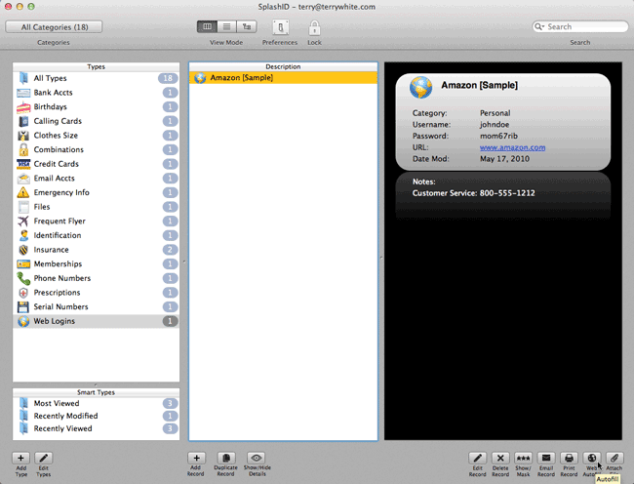Click the Description column header
Image resolution: width=634 pixels, height=484 pixels.
(283, 66)
